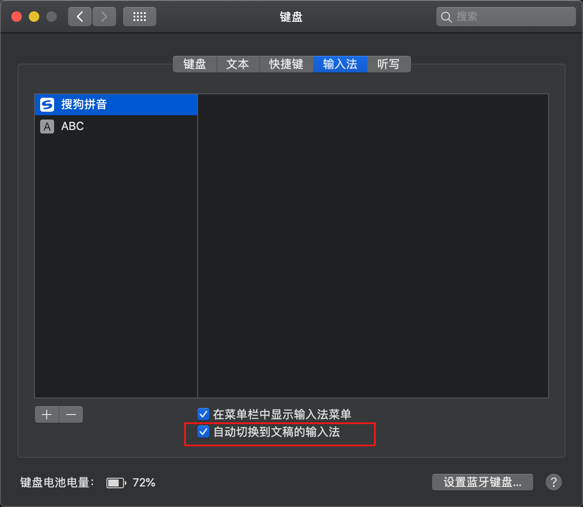Click the search magnifier icon
Screen dimensions: 583x507
[446, 17]
